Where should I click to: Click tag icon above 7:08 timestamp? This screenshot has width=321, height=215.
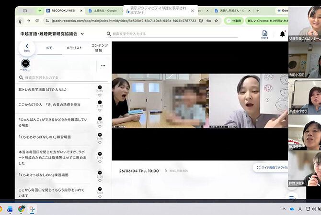coord(100,189)
